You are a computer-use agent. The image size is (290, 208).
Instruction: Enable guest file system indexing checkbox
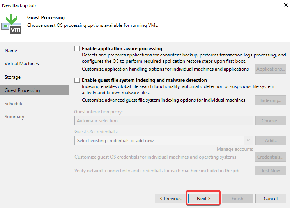click(77, 80)
